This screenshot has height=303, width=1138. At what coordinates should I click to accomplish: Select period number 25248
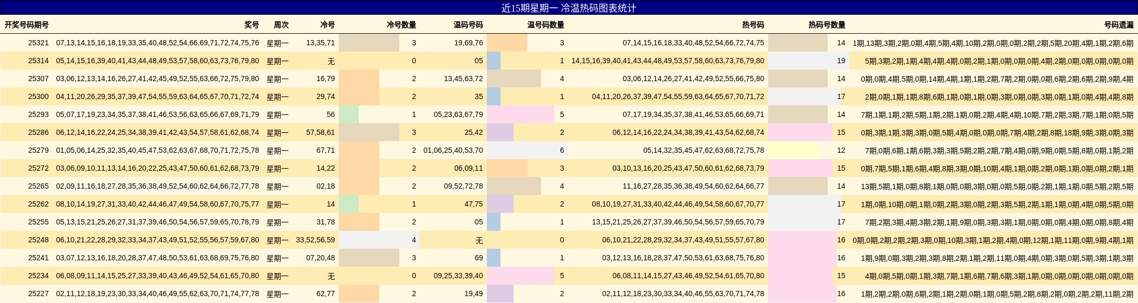point(38,240)
